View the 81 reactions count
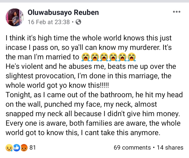 click(32, 148)
